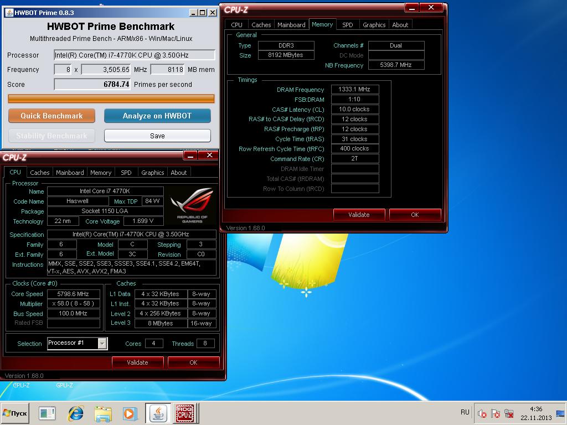Open About tab in CPU-Z CPU window

pos(179,173)
